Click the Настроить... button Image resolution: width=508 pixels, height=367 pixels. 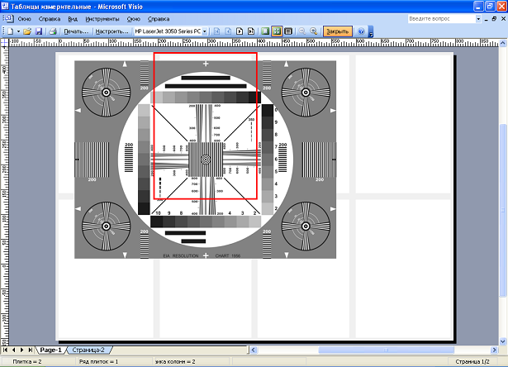(112, 31)
